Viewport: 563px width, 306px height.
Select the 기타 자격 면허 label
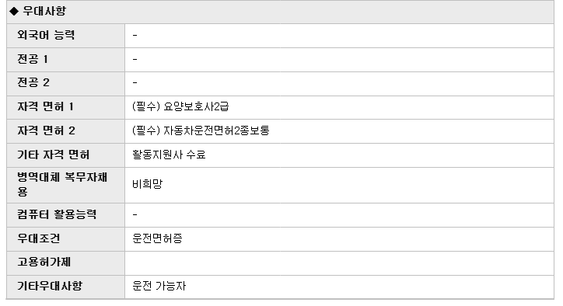point(54,155)
